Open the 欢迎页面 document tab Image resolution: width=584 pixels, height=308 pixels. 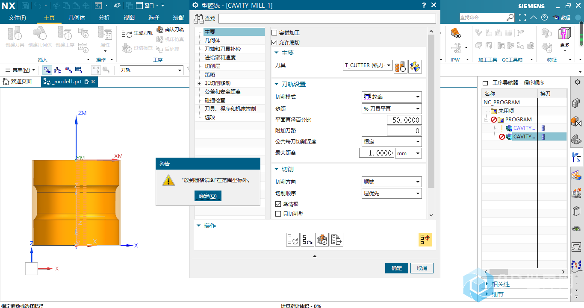click(21, 82)
